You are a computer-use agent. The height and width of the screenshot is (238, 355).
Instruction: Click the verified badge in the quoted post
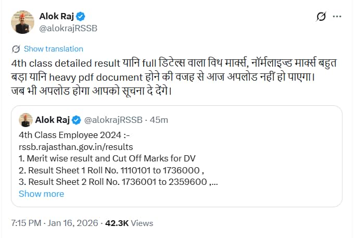(x=76, y=120)
